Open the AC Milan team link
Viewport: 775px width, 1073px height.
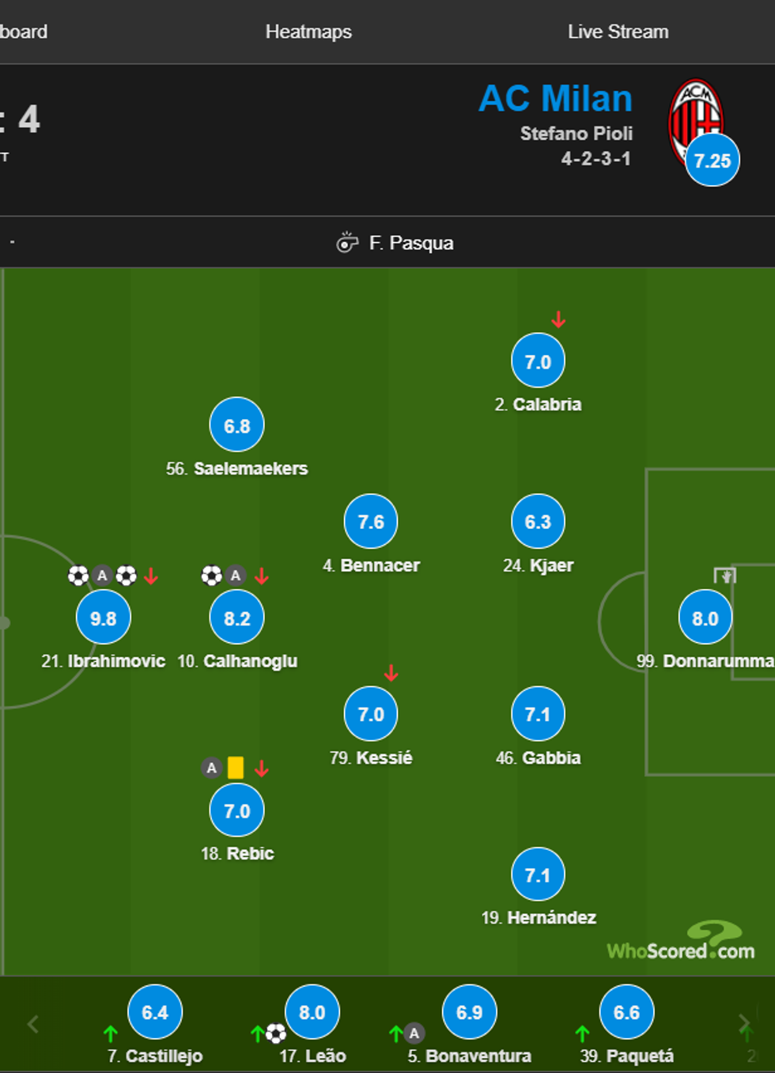pos(555,99)
